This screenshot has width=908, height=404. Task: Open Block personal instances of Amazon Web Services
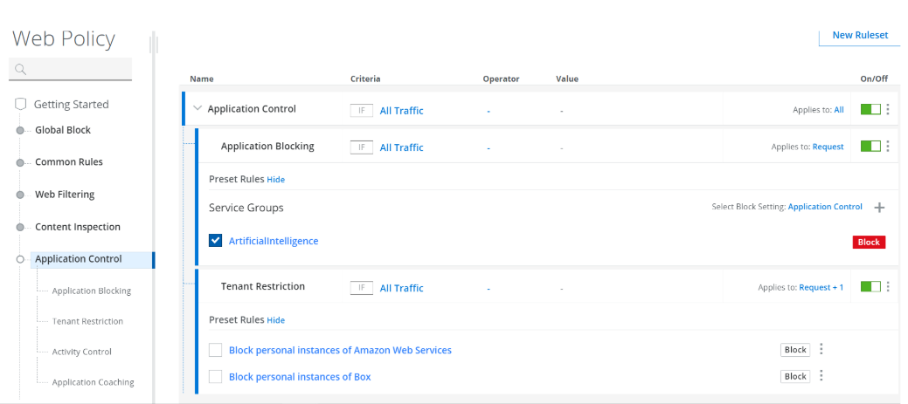340,350
